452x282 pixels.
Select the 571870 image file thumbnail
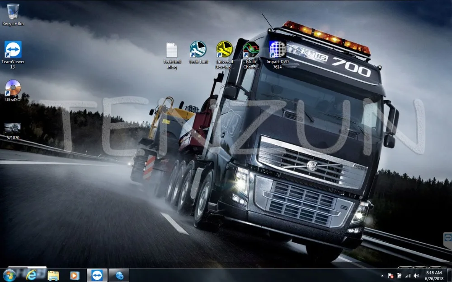tap(13, 131)
